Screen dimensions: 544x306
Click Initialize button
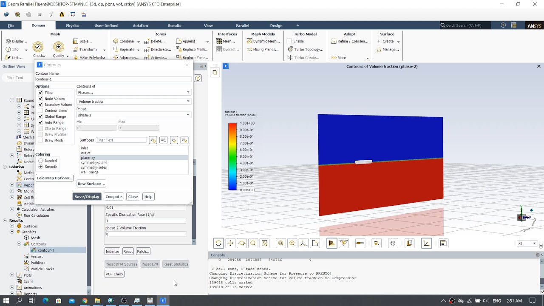[x=112, y=251]
